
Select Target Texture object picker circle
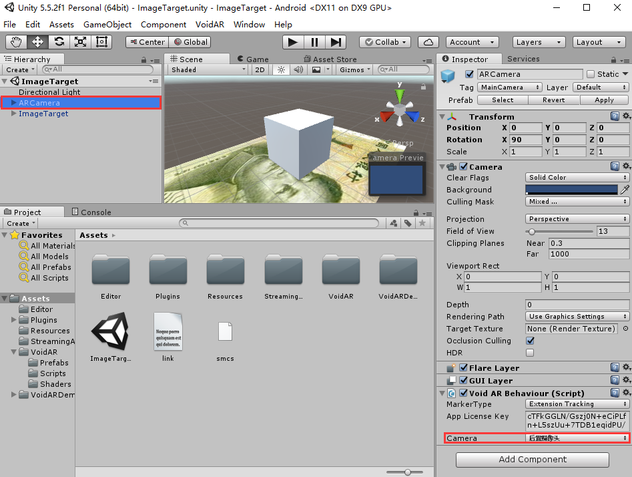pos(625,329)
